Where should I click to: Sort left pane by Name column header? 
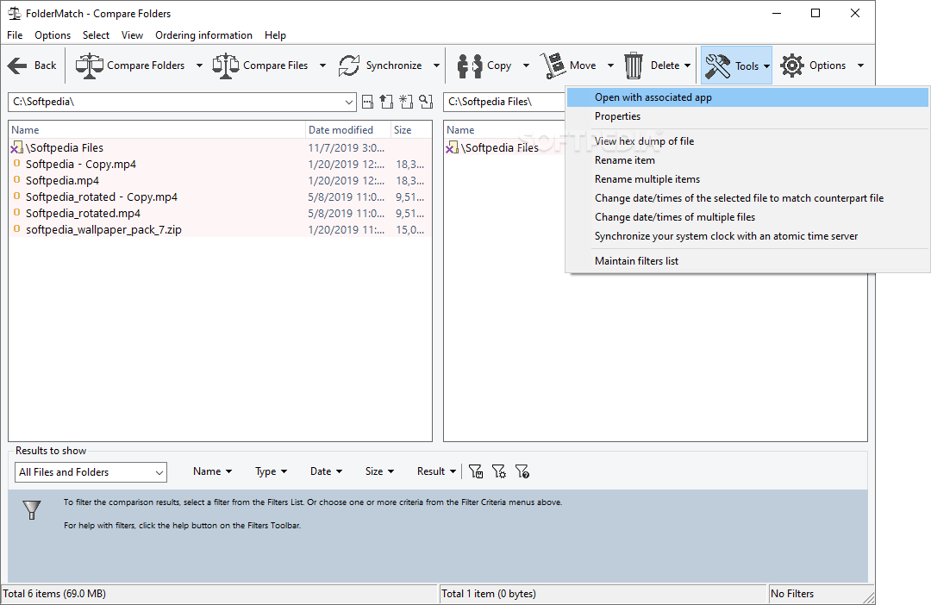click(x=158, y=130)
